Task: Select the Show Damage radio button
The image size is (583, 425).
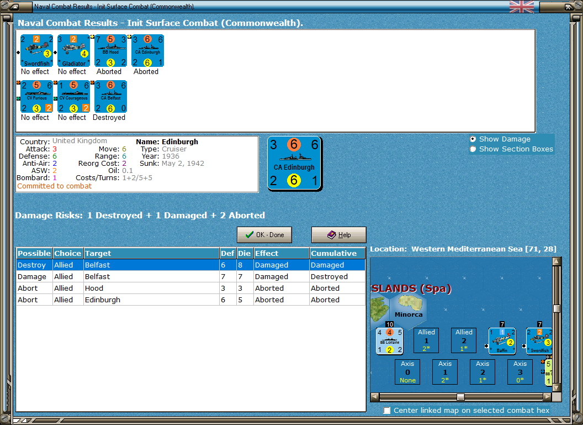Action: click(473, 139)
